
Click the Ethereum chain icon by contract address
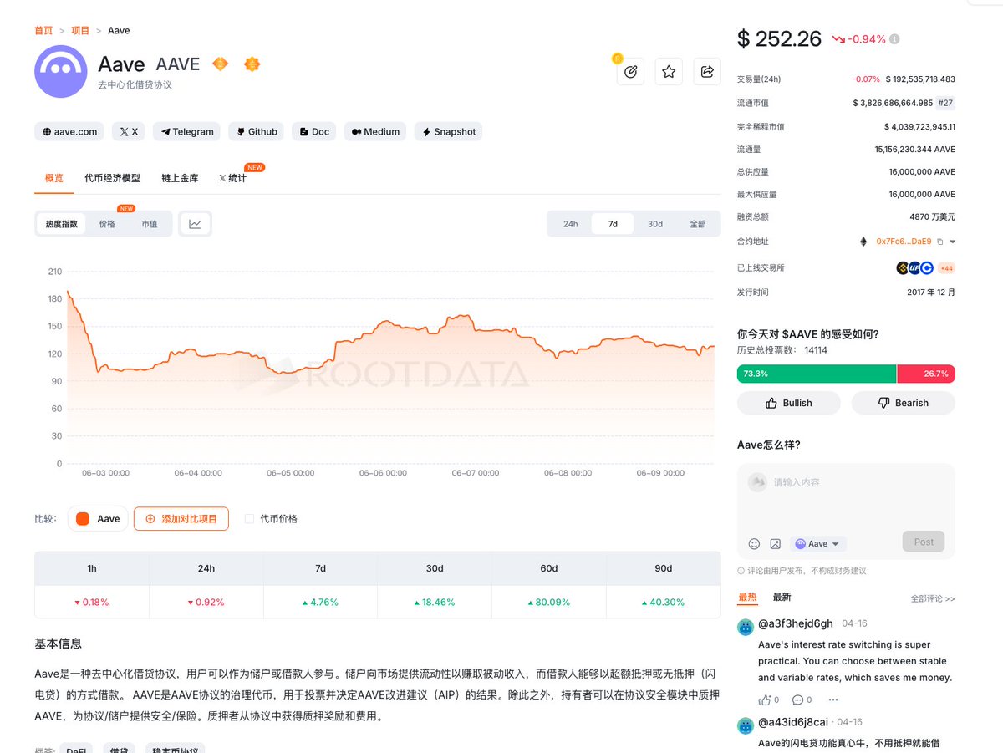coord(863,242)
